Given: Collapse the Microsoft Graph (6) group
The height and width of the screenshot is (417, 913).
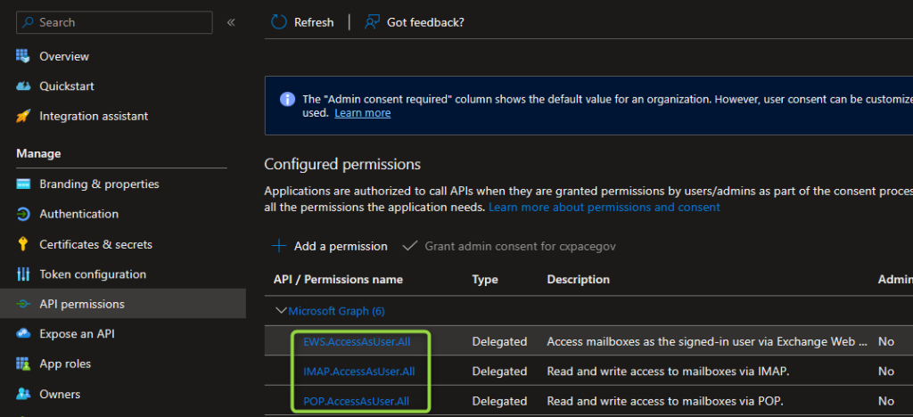Looking at the screenshot, I should coord(282,311).
